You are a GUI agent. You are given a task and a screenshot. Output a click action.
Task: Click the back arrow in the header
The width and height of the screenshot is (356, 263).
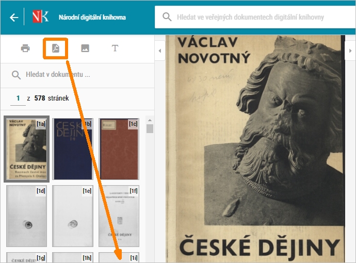14,17
